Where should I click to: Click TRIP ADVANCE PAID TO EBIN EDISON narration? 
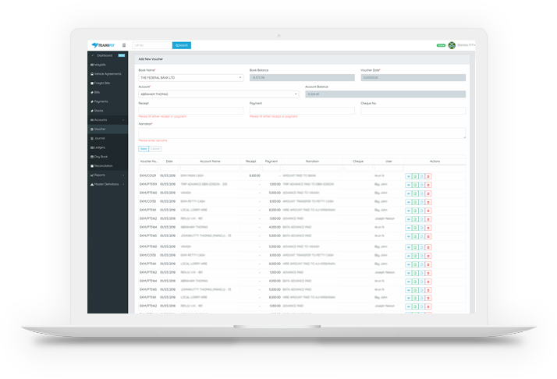pos(308,184)
